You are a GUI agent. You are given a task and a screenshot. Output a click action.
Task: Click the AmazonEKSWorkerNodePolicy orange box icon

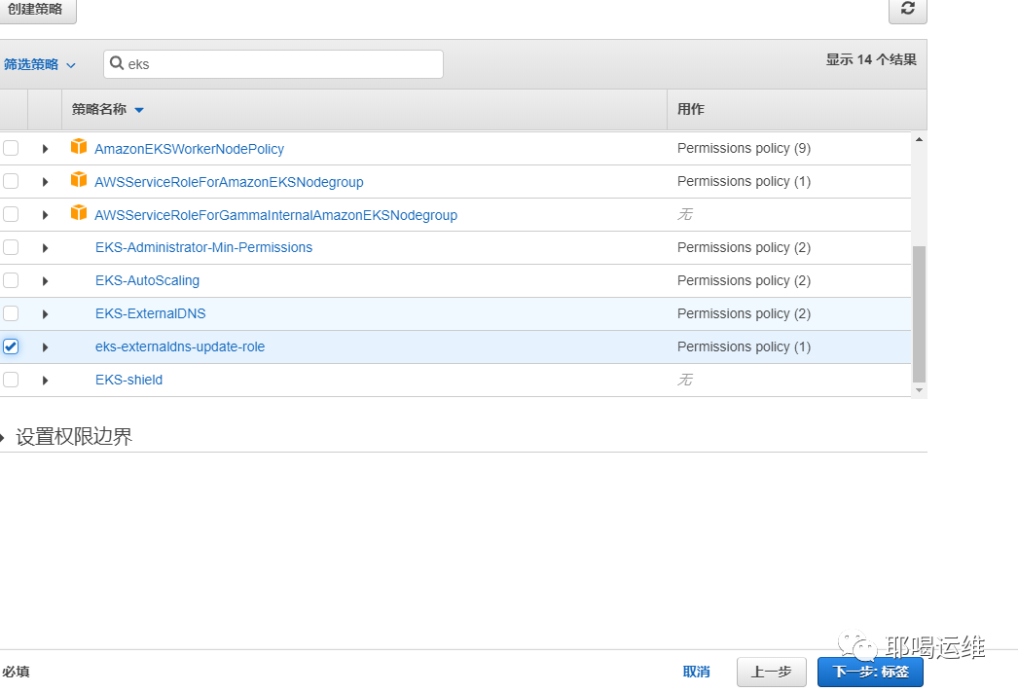(79, 148)
